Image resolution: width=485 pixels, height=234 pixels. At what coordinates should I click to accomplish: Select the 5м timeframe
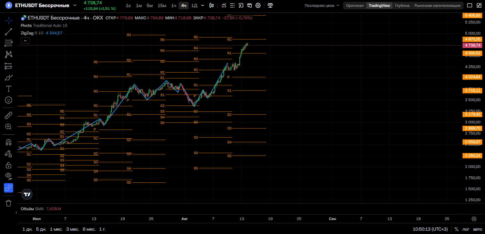coord(150,6)
